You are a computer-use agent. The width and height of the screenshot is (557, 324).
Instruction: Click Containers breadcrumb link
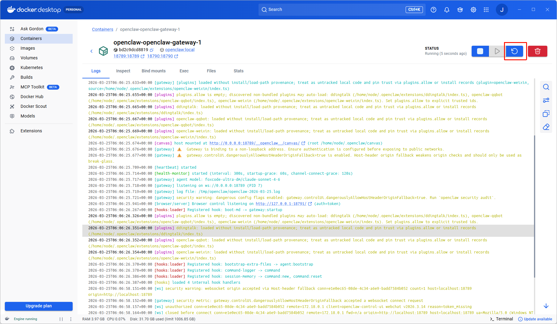pos(103,29)
